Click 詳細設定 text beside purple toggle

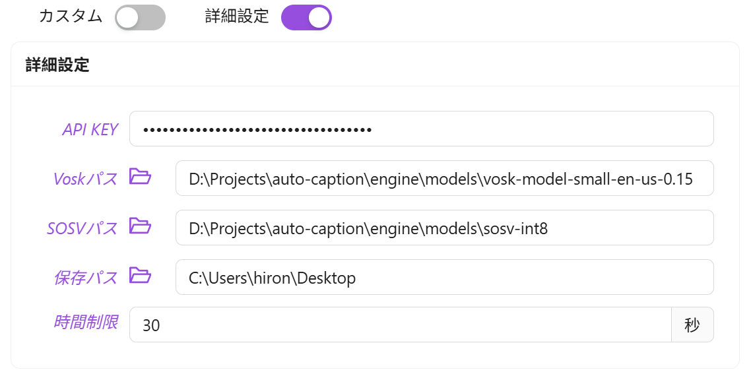(237, 16)
